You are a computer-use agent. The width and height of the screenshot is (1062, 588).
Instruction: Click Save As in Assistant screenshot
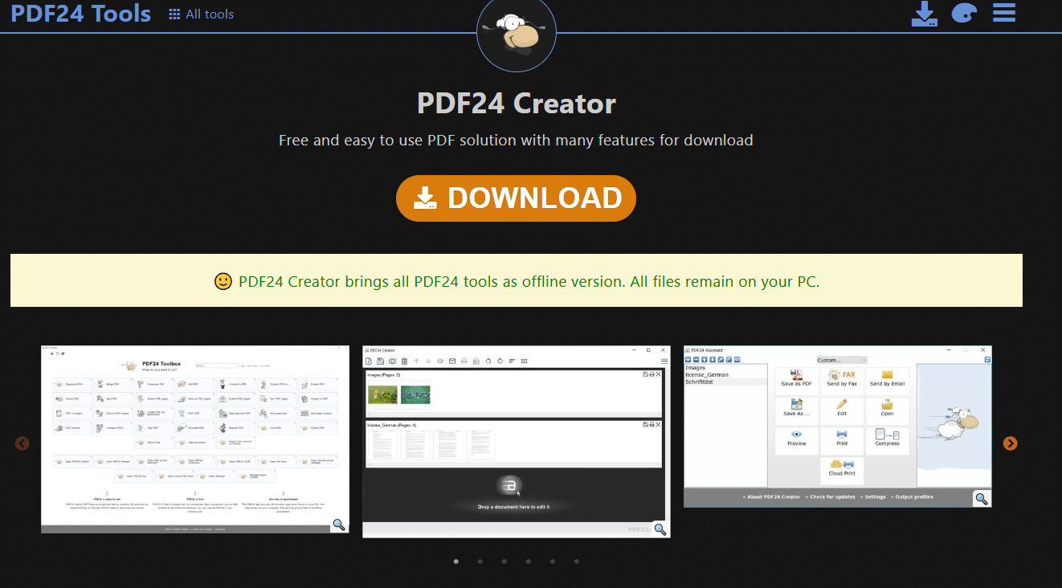point(796,411)
